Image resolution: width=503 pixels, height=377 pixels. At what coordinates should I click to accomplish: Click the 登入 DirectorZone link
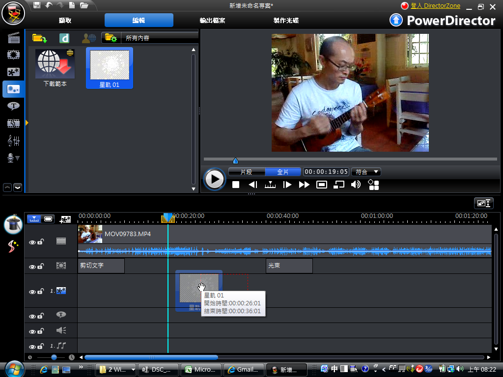pyautogui.click(x=436, y=6)
